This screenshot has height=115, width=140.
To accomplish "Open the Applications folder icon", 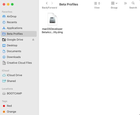I will coord(4,28).
